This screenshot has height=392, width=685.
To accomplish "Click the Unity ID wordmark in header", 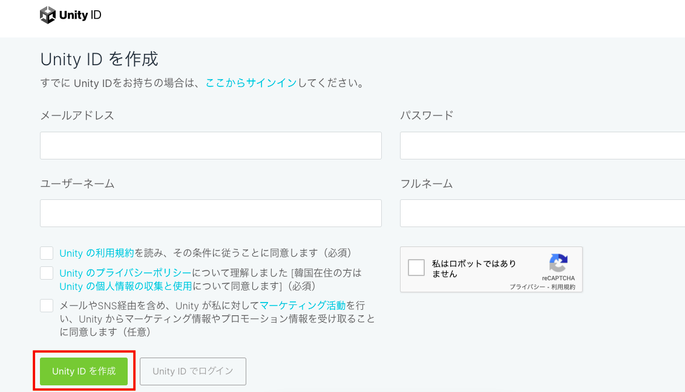I will (x=80, y=15).
